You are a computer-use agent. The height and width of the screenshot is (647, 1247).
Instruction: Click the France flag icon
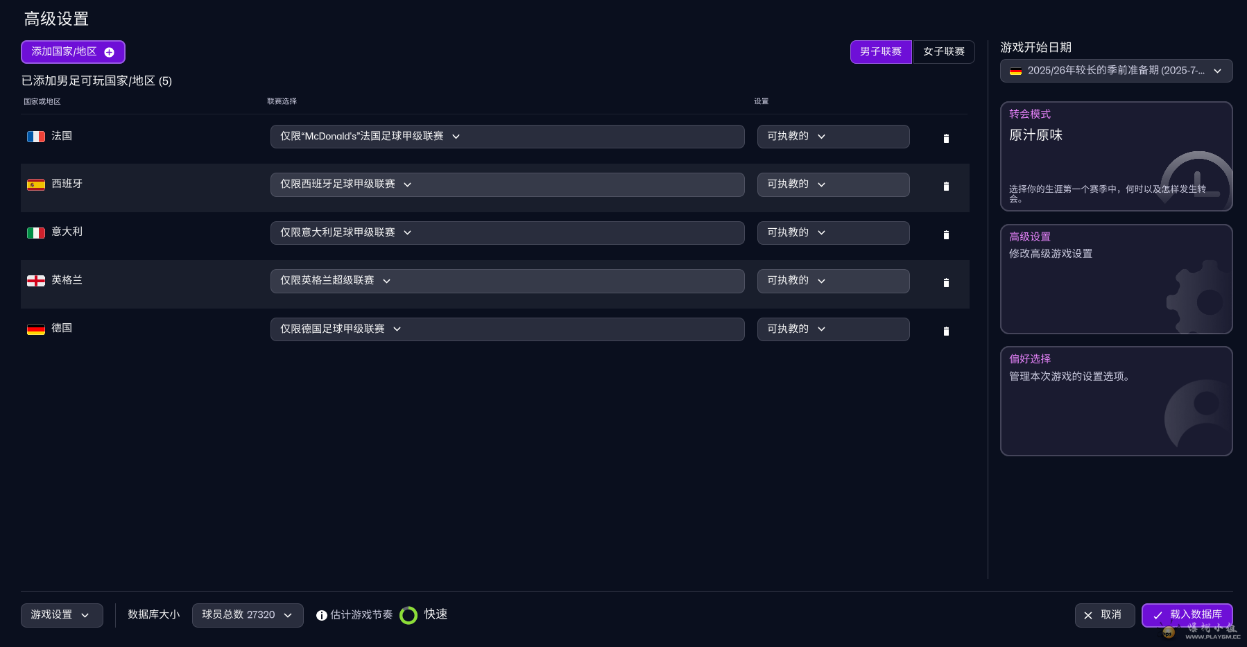(x=36, y=137)
